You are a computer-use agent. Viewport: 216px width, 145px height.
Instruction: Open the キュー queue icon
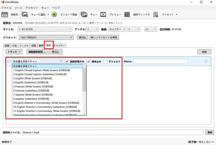point(84,15)
